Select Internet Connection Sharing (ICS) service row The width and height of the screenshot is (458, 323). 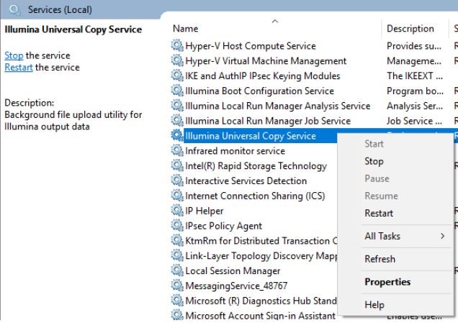pyautogui.click(x=255, y=196)
